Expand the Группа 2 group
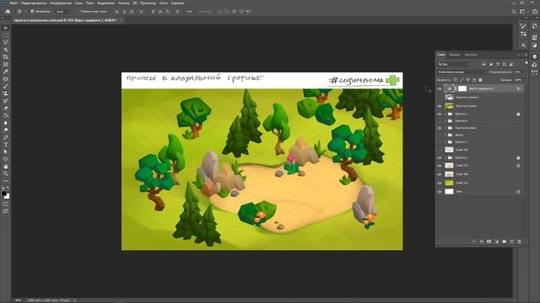 pyautogui.click(x=445, y=157)
